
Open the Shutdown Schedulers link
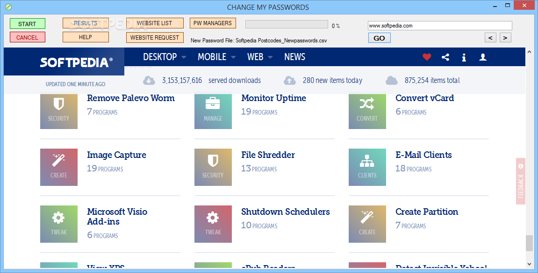click(286, 212)
